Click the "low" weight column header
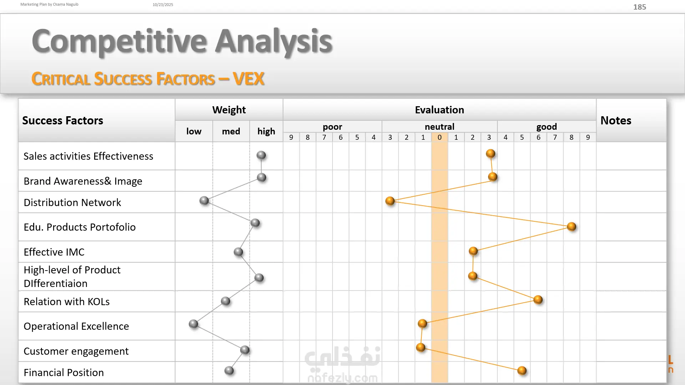Viewport: 685px width, 385px height. point(194,131)
